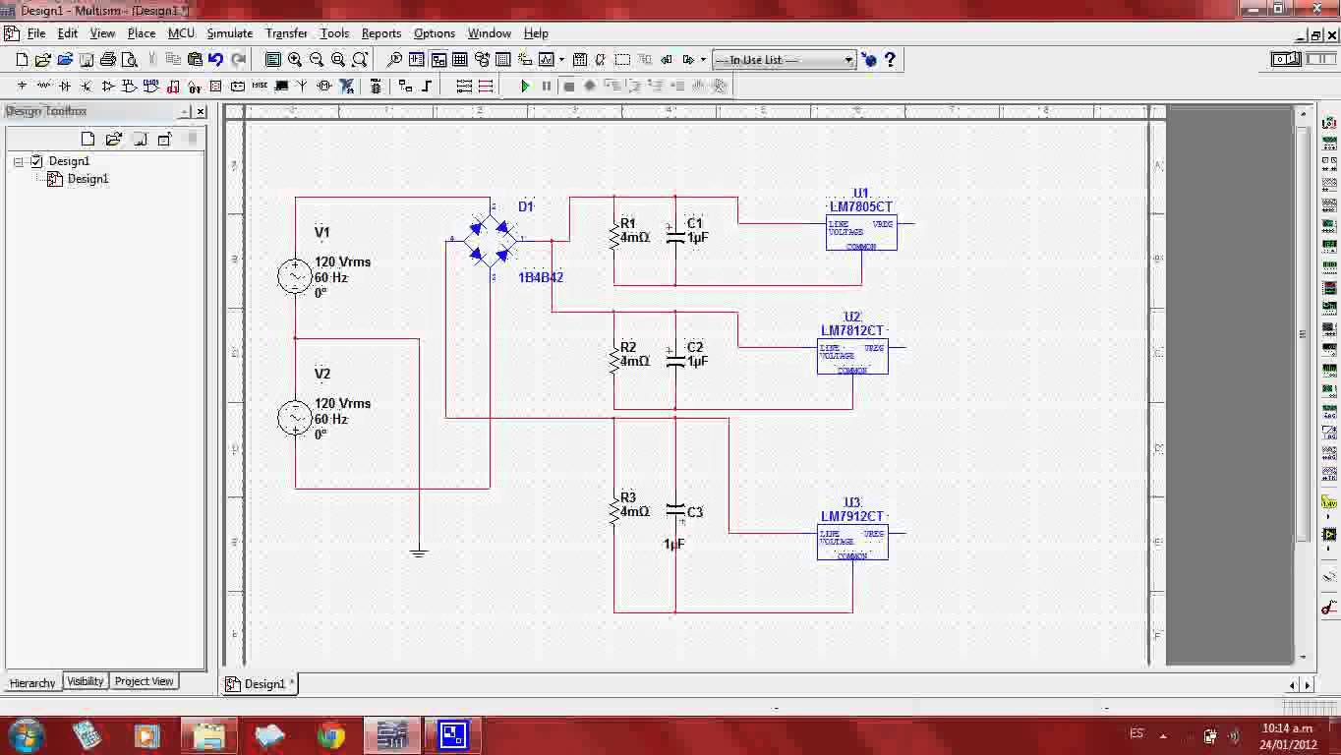The height and width of the screenshot is (755, 1341).
Task: Place a TTL gate component
Action: 130,87
